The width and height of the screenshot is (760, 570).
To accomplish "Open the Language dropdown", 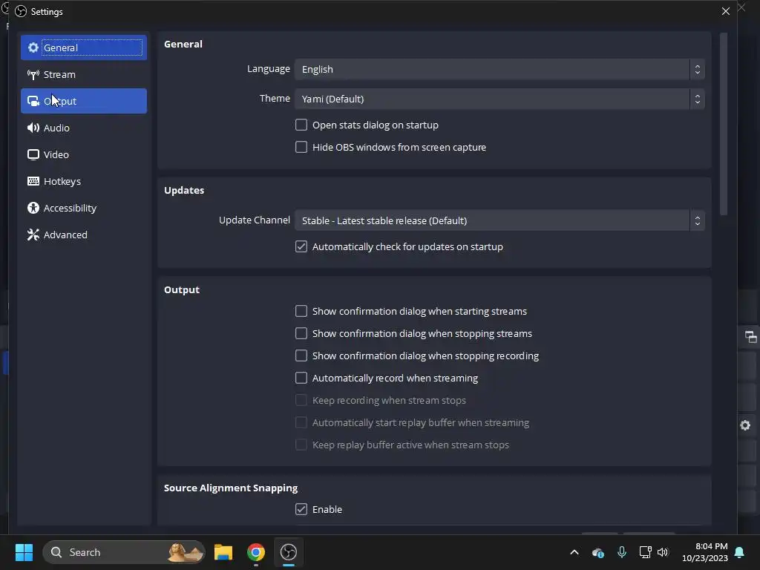I will (x=499, y=69).
